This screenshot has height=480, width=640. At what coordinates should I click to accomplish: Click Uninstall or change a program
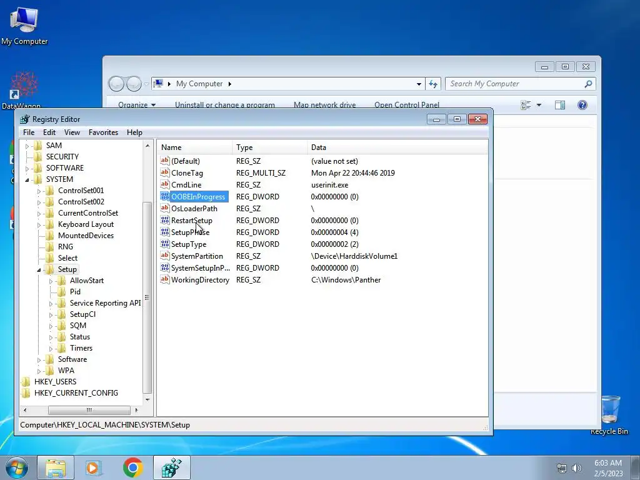point(225,104)
